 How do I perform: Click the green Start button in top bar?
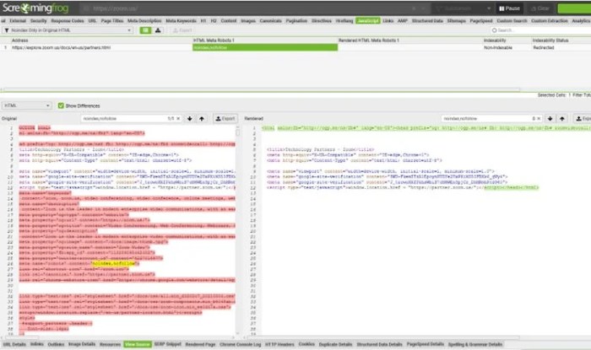point(574,8)
